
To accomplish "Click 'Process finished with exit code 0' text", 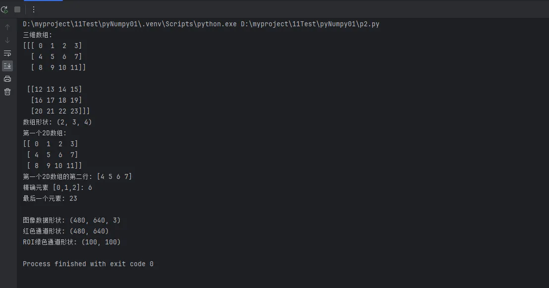I will click(88, 264).
